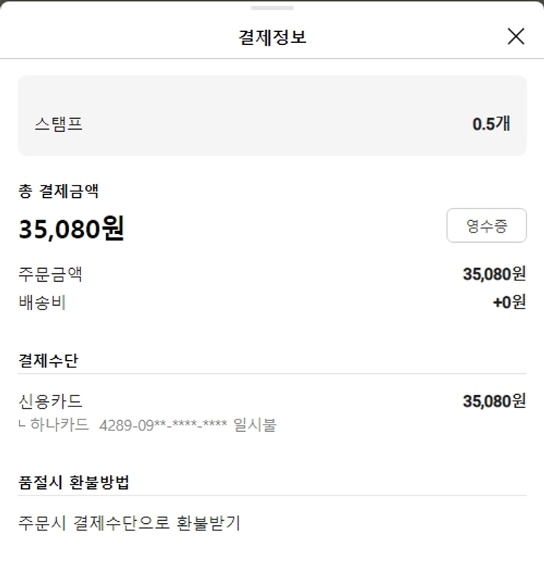Select the 신용카드 payment method label
The image size is (544, 576).
[50, 401]
